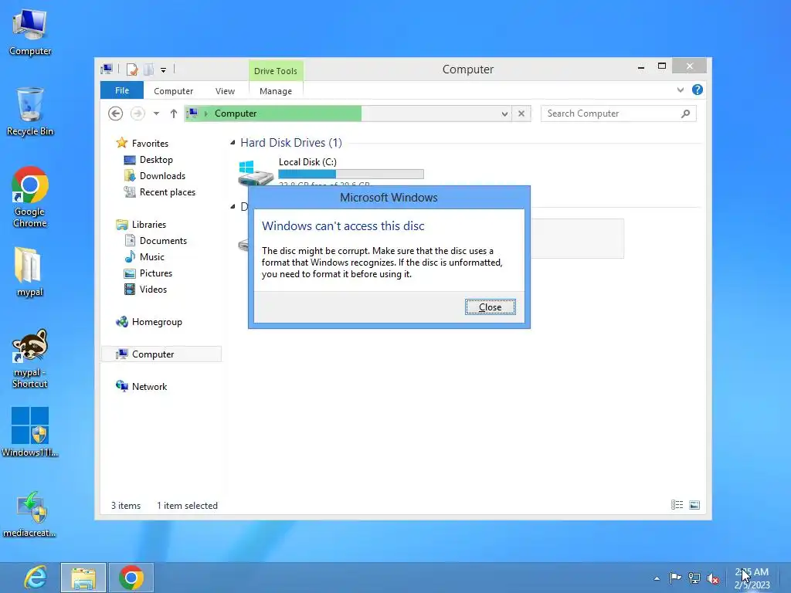Open the Videos library
The width and height of the screenshot is (791, 593).
tap(153, 290)
